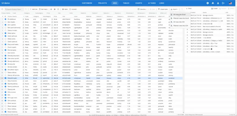Click the empty star filter icon
This screenshot has width=237, height=116.
pyautogui.click(x=58, y=9)
